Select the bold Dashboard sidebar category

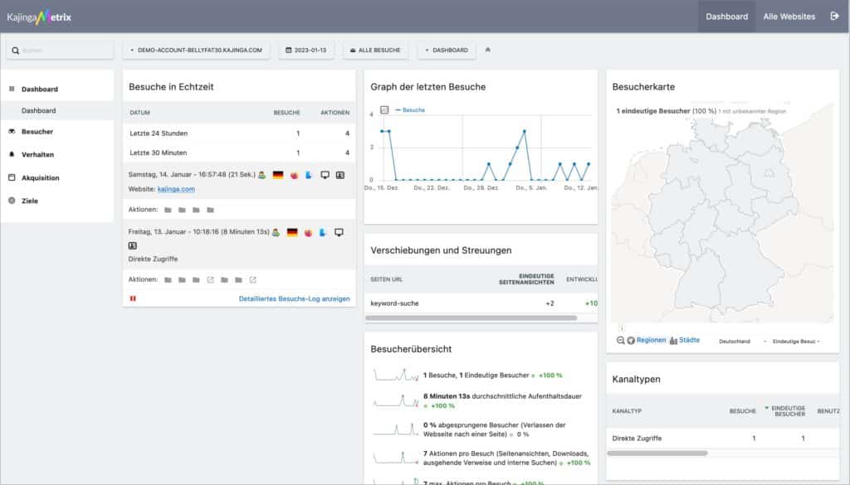click(40, 90)
